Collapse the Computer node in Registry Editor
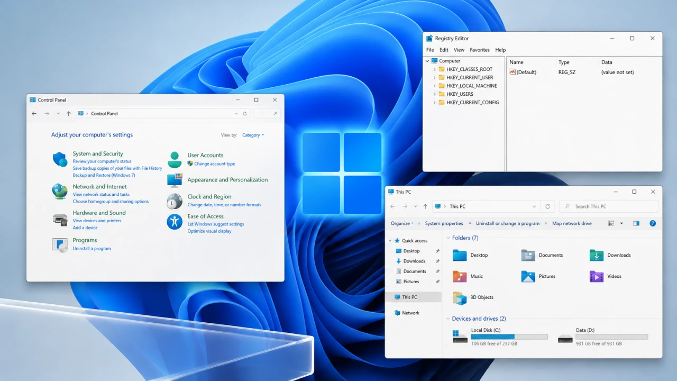677x381 pixels. pos(427,61)
